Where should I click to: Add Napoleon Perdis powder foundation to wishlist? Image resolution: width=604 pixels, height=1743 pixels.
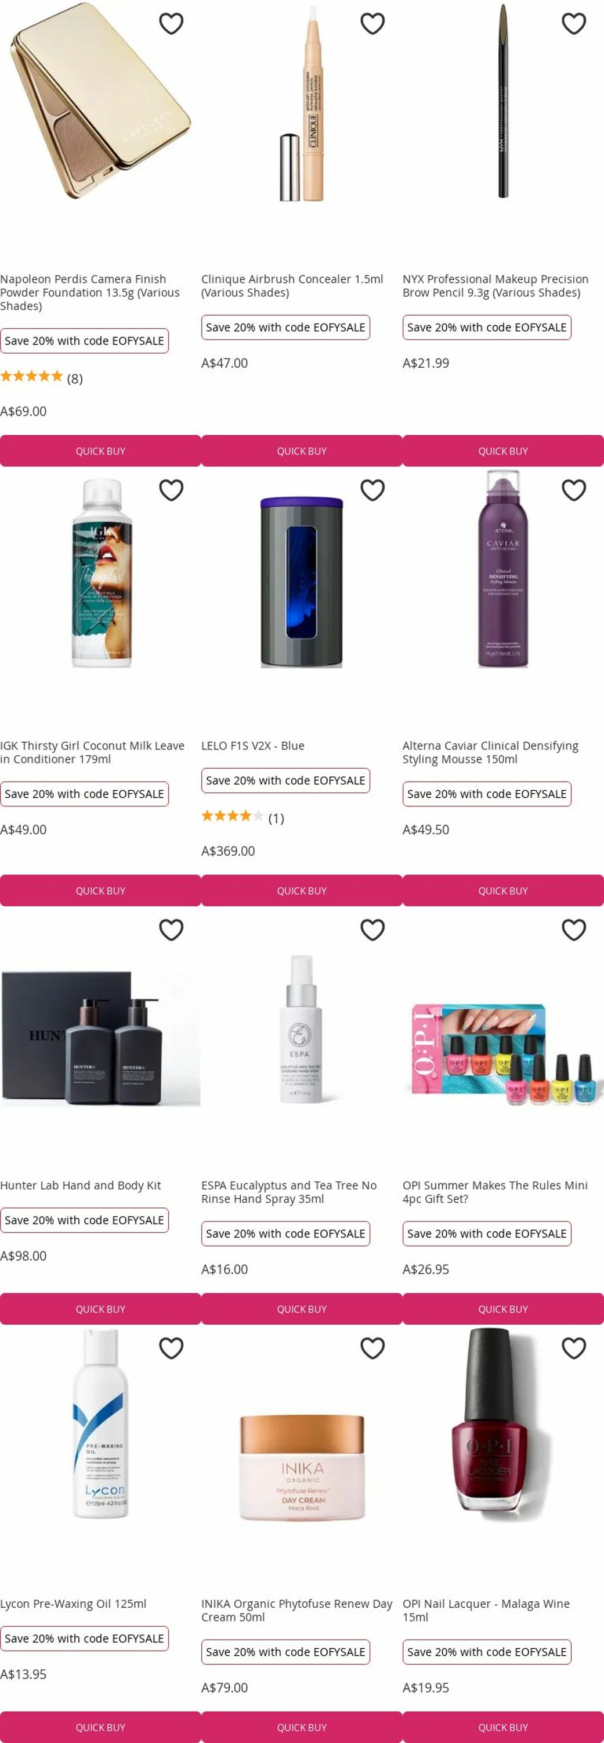click(171, 24)
